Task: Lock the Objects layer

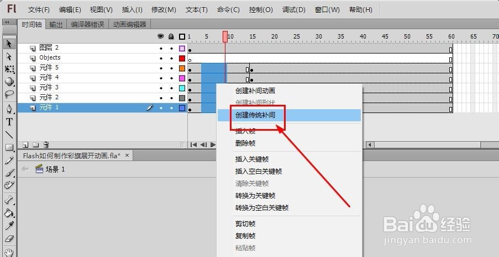Action: (171, 58)
